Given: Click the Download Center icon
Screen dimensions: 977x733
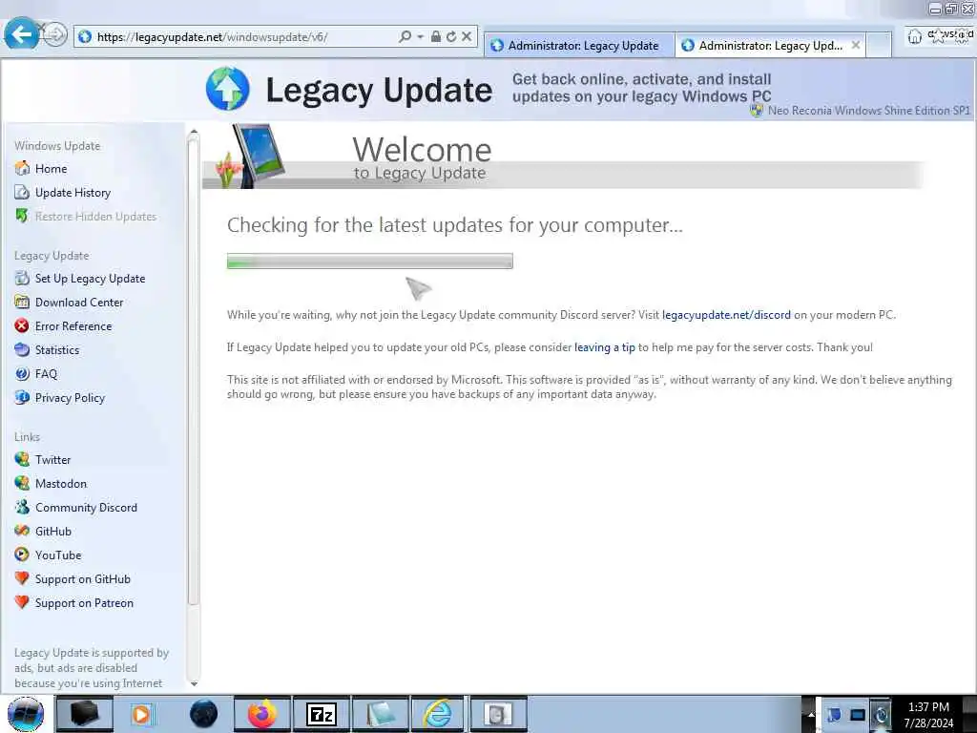Looking at the screenshot, I should (x=22, y=302).
